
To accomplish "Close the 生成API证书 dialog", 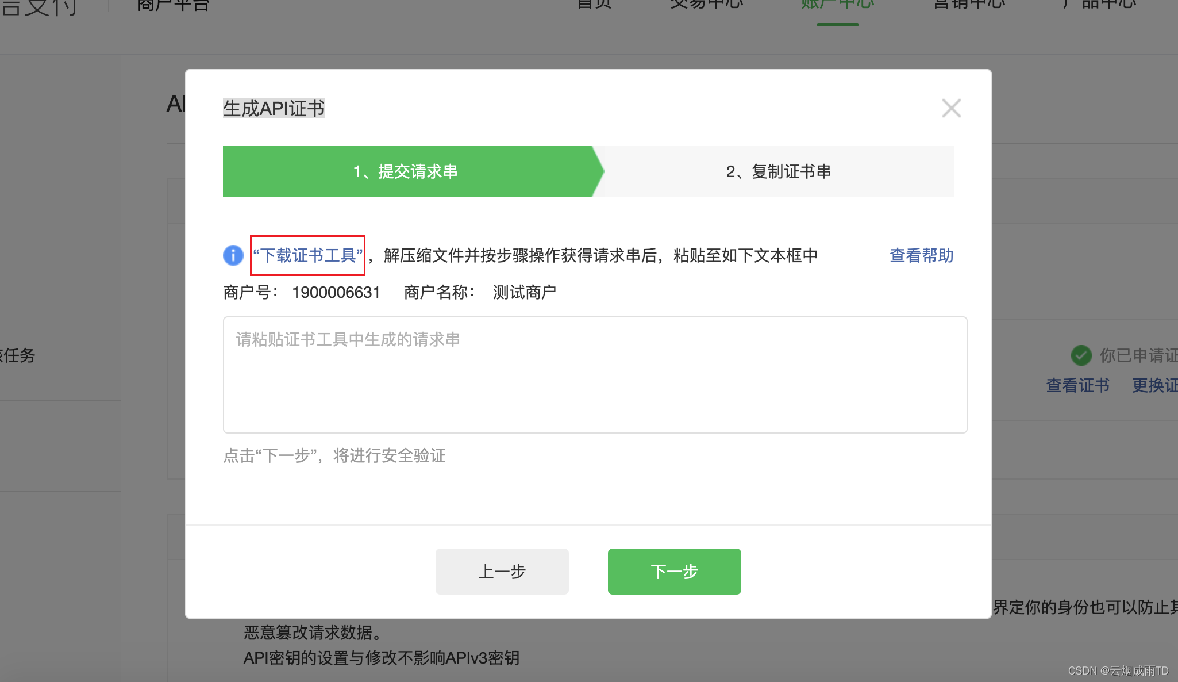I will (x=951, y=108).
